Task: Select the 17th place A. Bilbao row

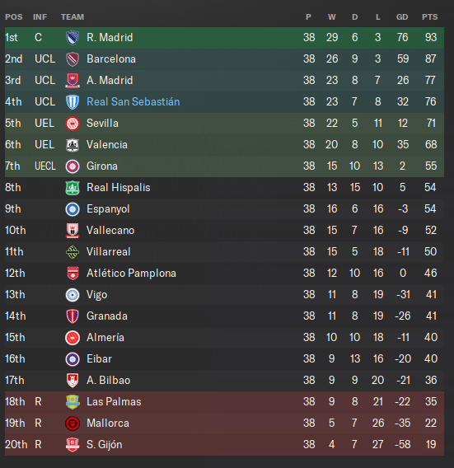Action: point(224,381)
